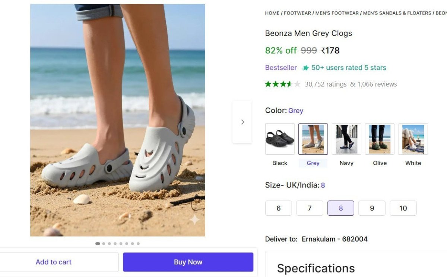
Task: Click the 5 stars badge icon
Action: (305, 68)
